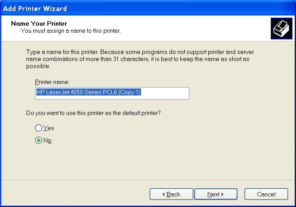Click the text label Yes beside its radio

(x=49, y=128)
